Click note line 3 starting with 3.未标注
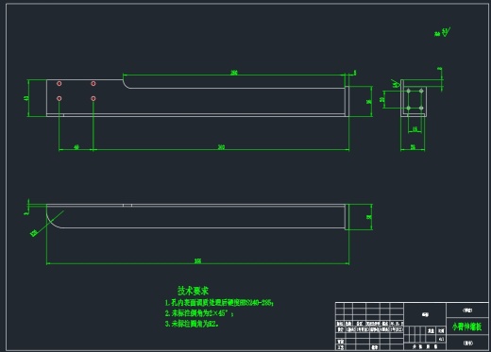 [192, 324]
